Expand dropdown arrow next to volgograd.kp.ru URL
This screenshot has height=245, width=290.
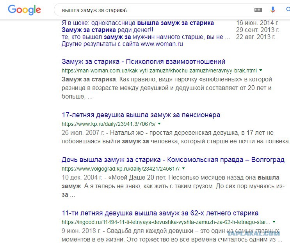point(183,168)
